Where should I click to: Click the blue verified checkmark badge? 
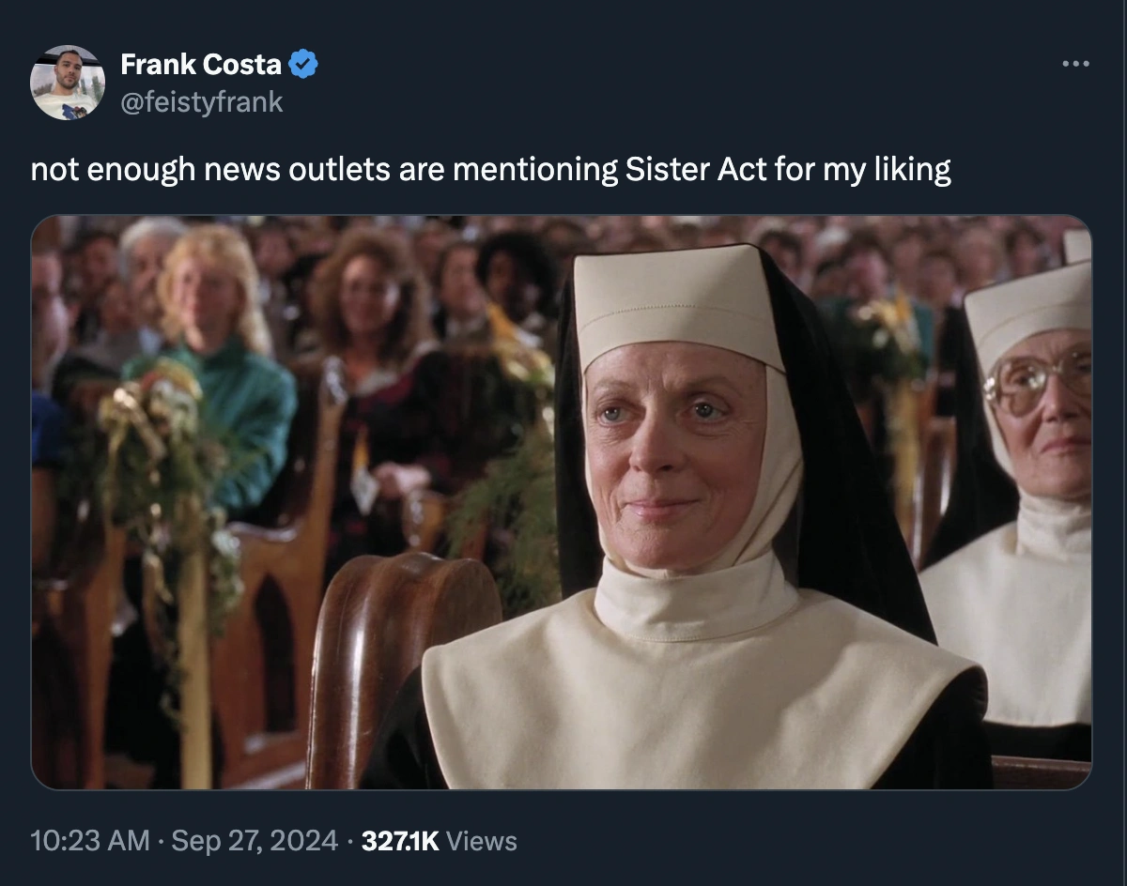click(x=302, y=64)
